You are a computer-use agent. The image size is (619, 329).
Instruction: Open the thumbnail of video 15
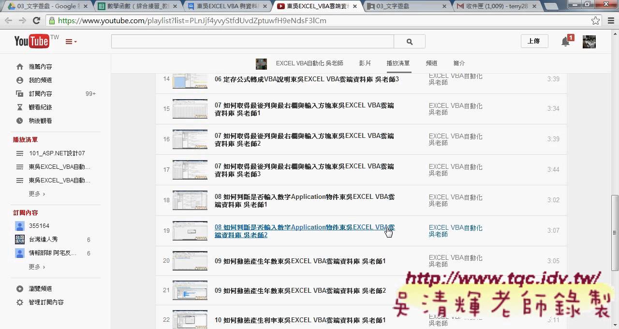click(x=190, y=109)
